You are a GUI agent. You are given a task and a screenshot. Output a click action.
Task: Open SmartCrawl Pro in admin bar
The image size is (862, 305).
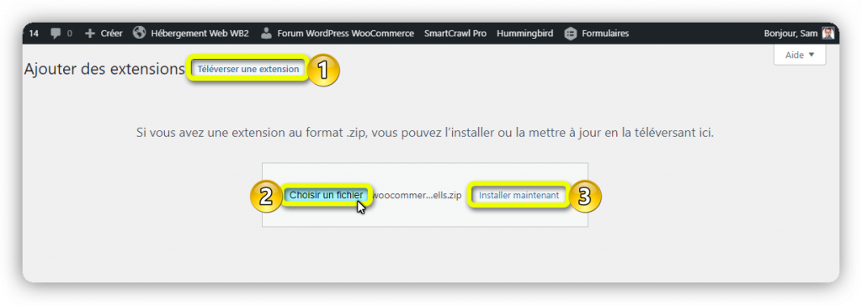pyautogui.click(x=455, y=34)
